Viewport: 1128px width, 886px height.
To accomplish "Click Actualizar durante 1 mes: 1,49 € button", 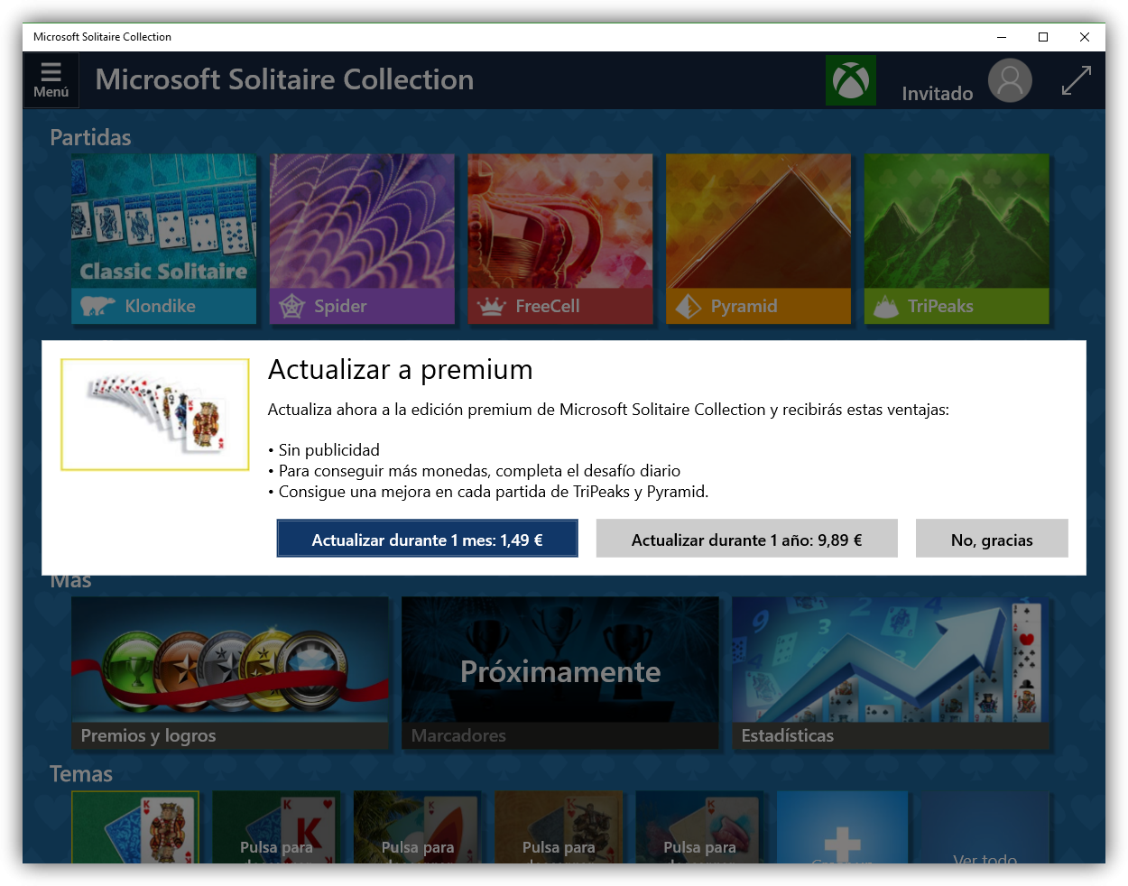I will tap(427, 539).
